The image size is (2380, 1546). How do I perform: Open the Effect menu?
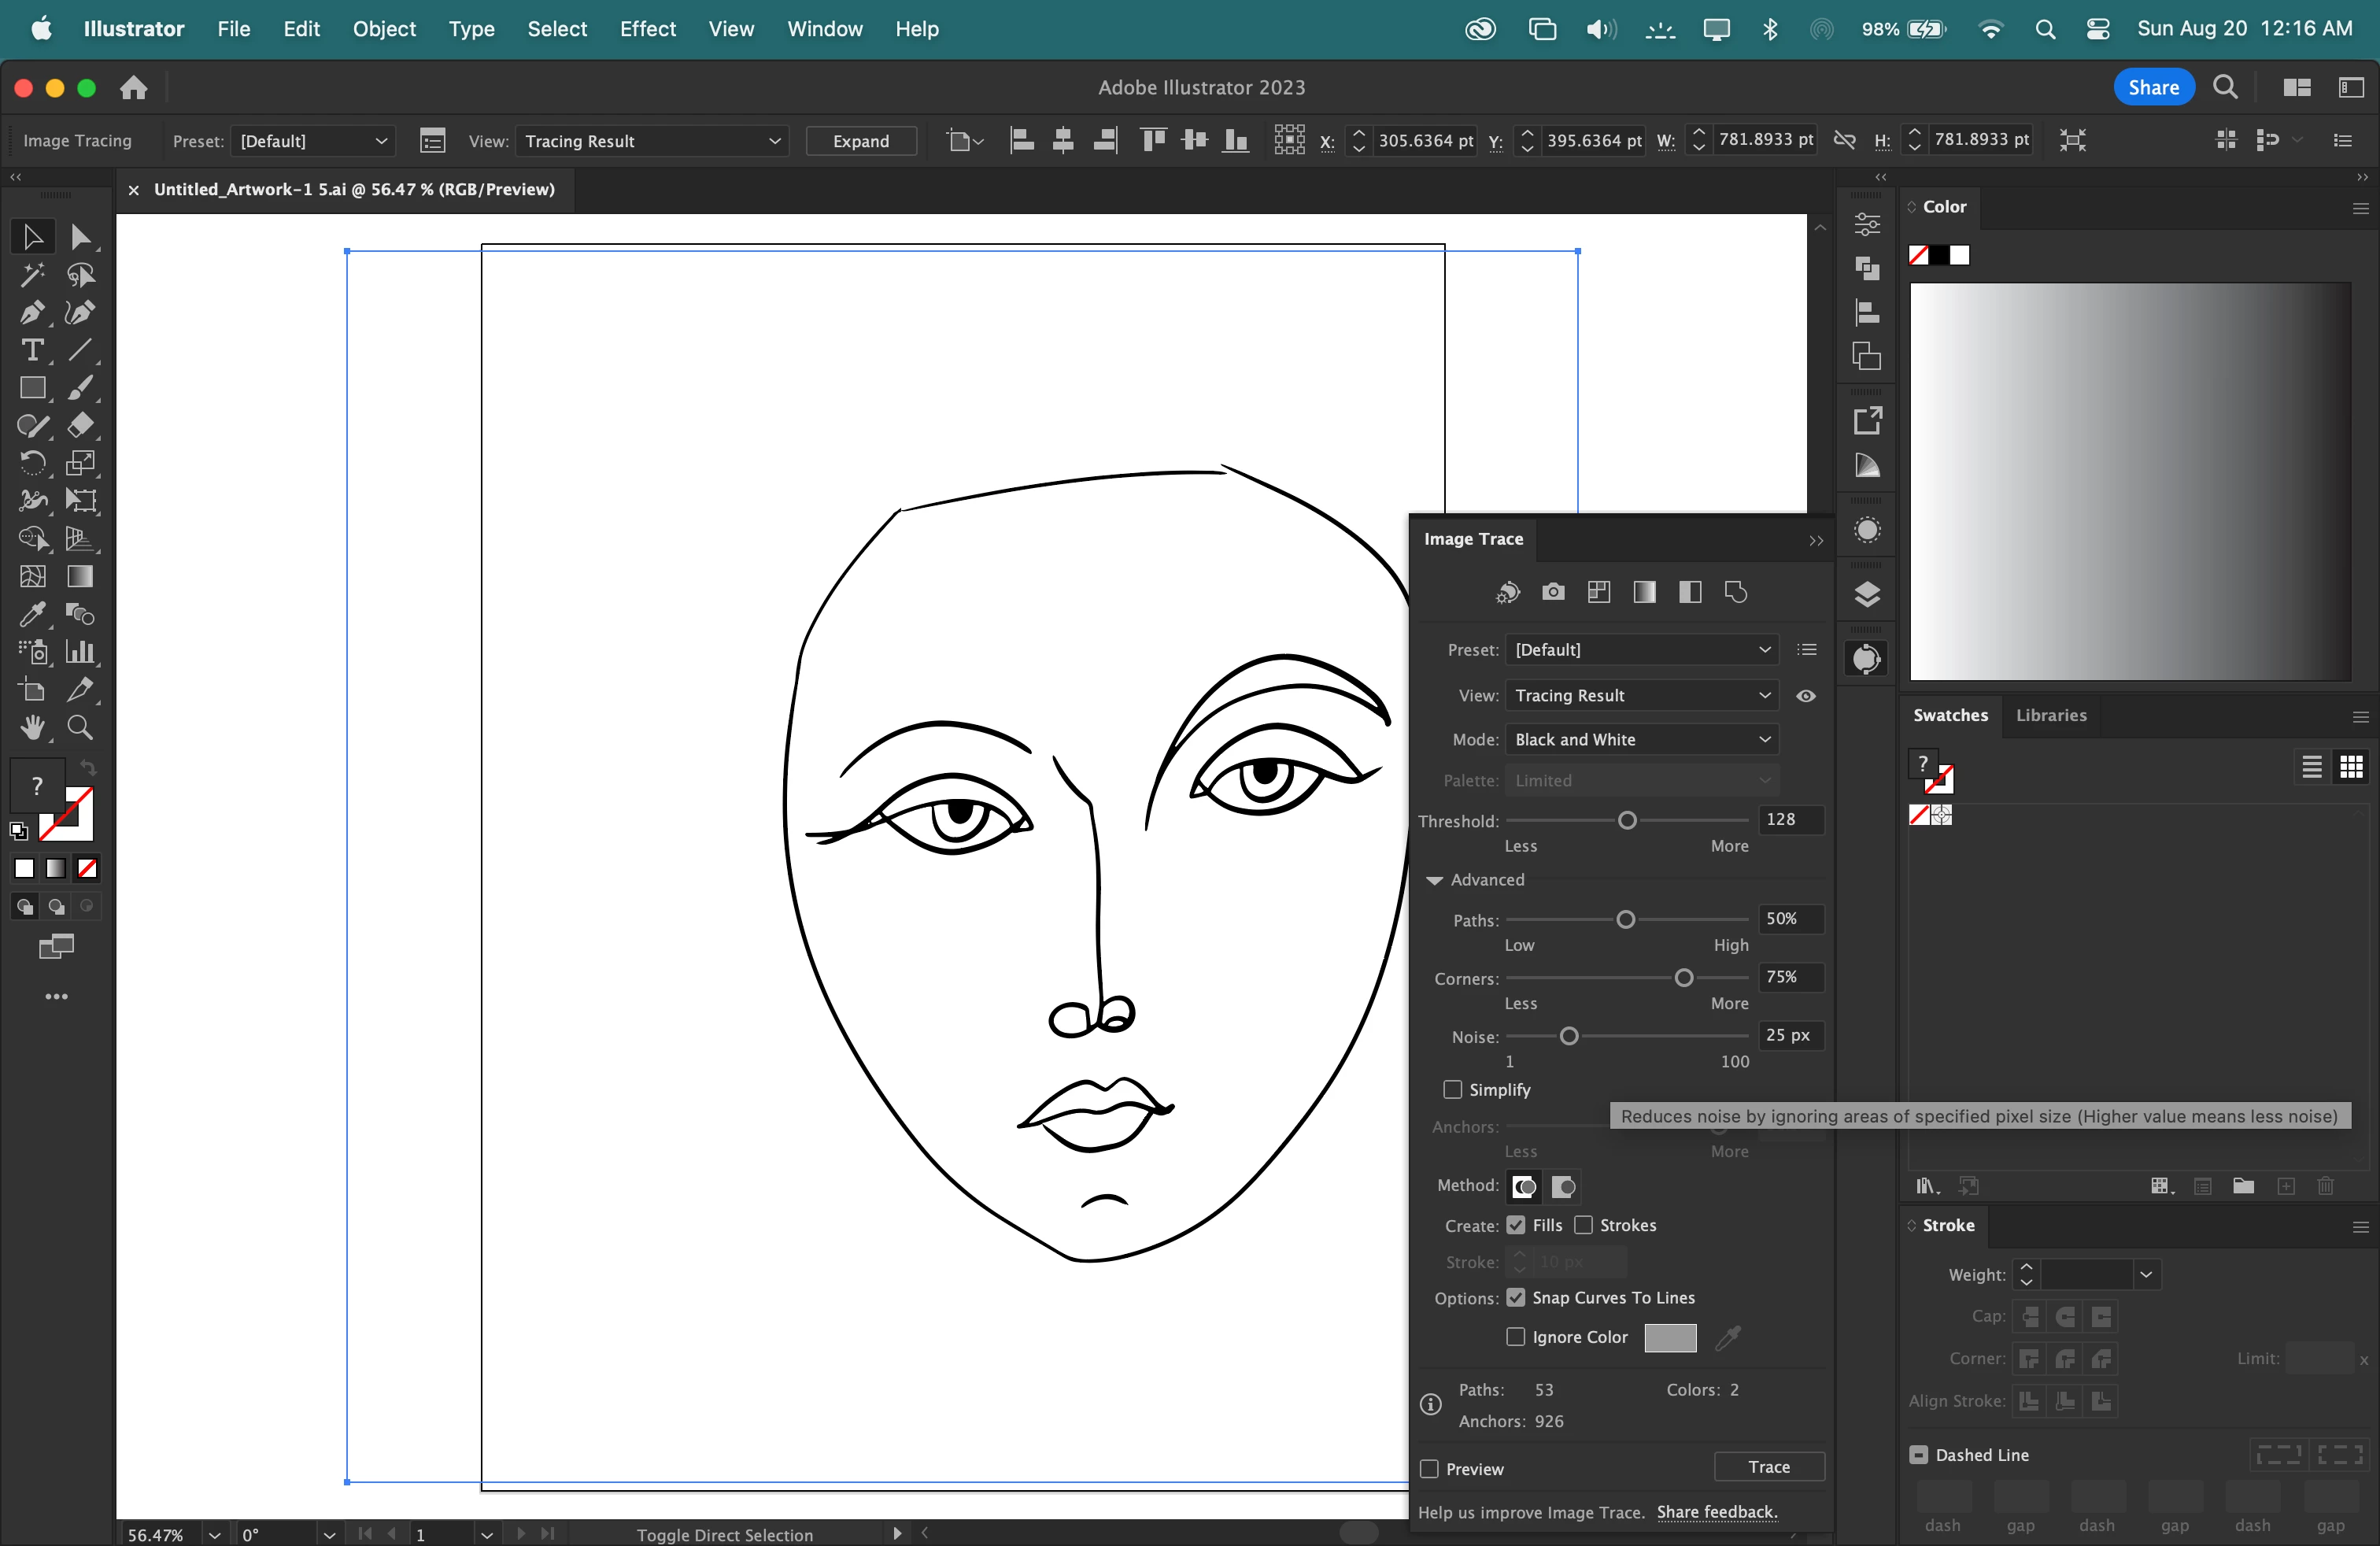[x=647, y=29]
